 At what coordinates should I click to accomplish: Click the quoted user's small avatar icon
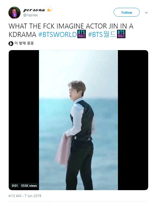11,43
